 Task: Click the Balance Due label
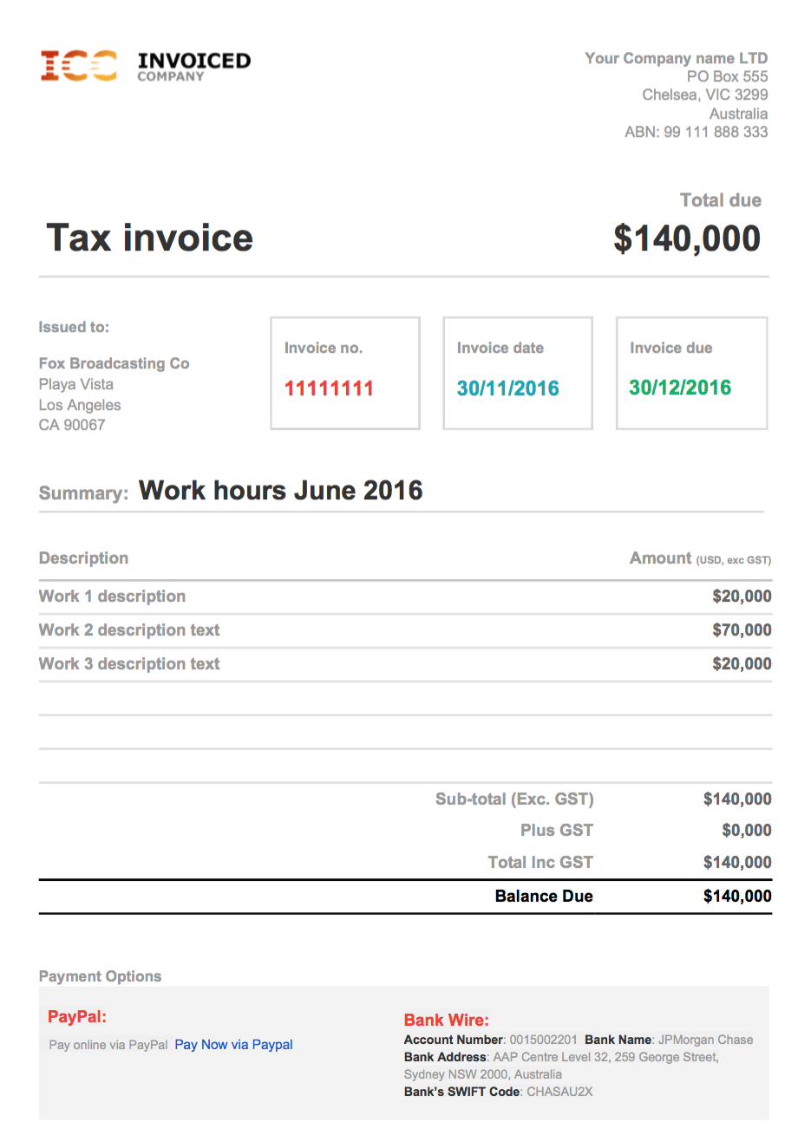point(544,897)
